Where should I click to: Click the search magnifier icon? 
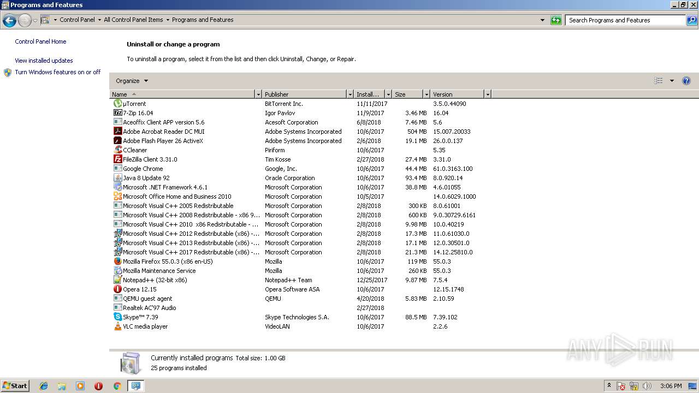[692, 20]
